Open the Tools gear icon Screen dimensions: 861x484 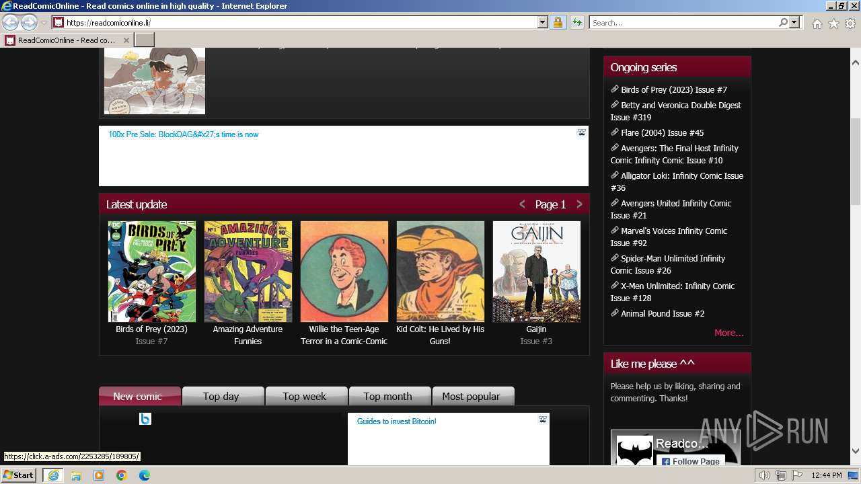[x=850, y=24]
